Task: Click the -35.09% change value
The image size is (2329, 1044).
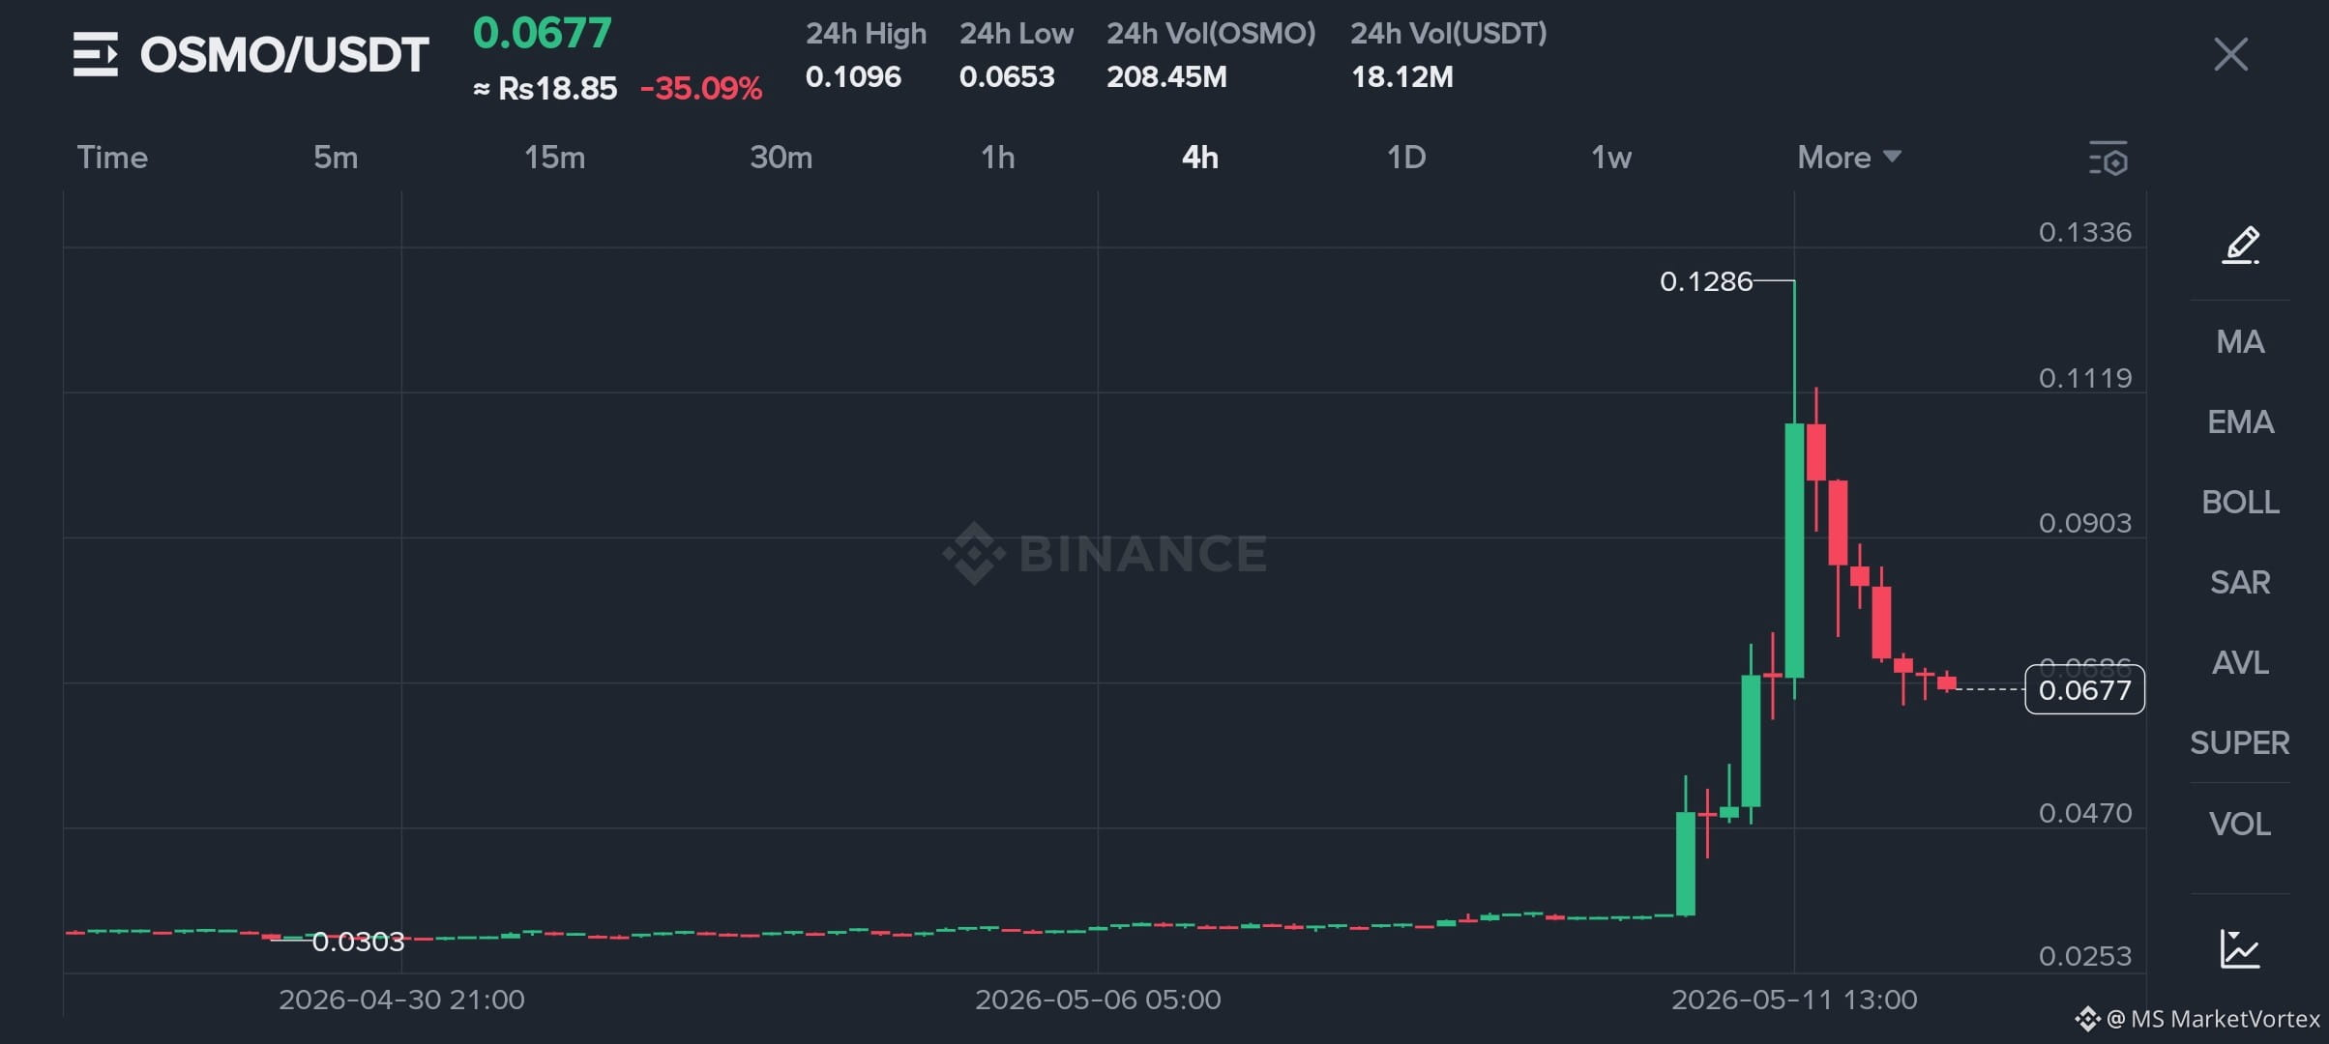Action: (x=701, y=89)
